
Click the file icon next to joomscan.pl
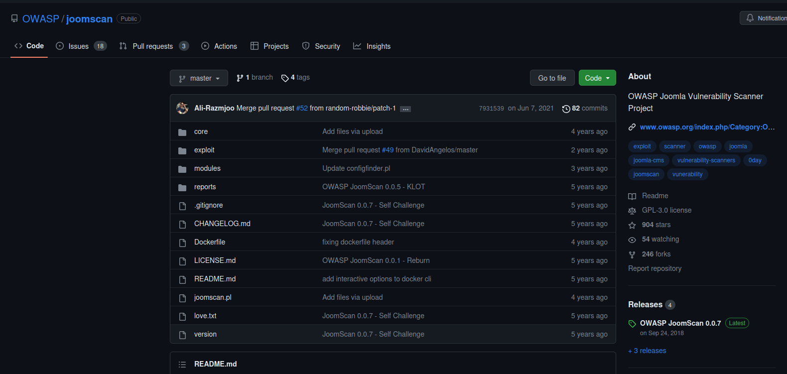coord(182,298)
